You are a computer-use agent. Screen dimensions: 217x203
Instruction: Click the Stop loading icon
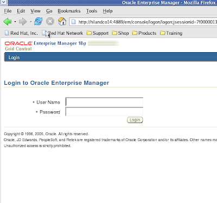tap(50, 22)
